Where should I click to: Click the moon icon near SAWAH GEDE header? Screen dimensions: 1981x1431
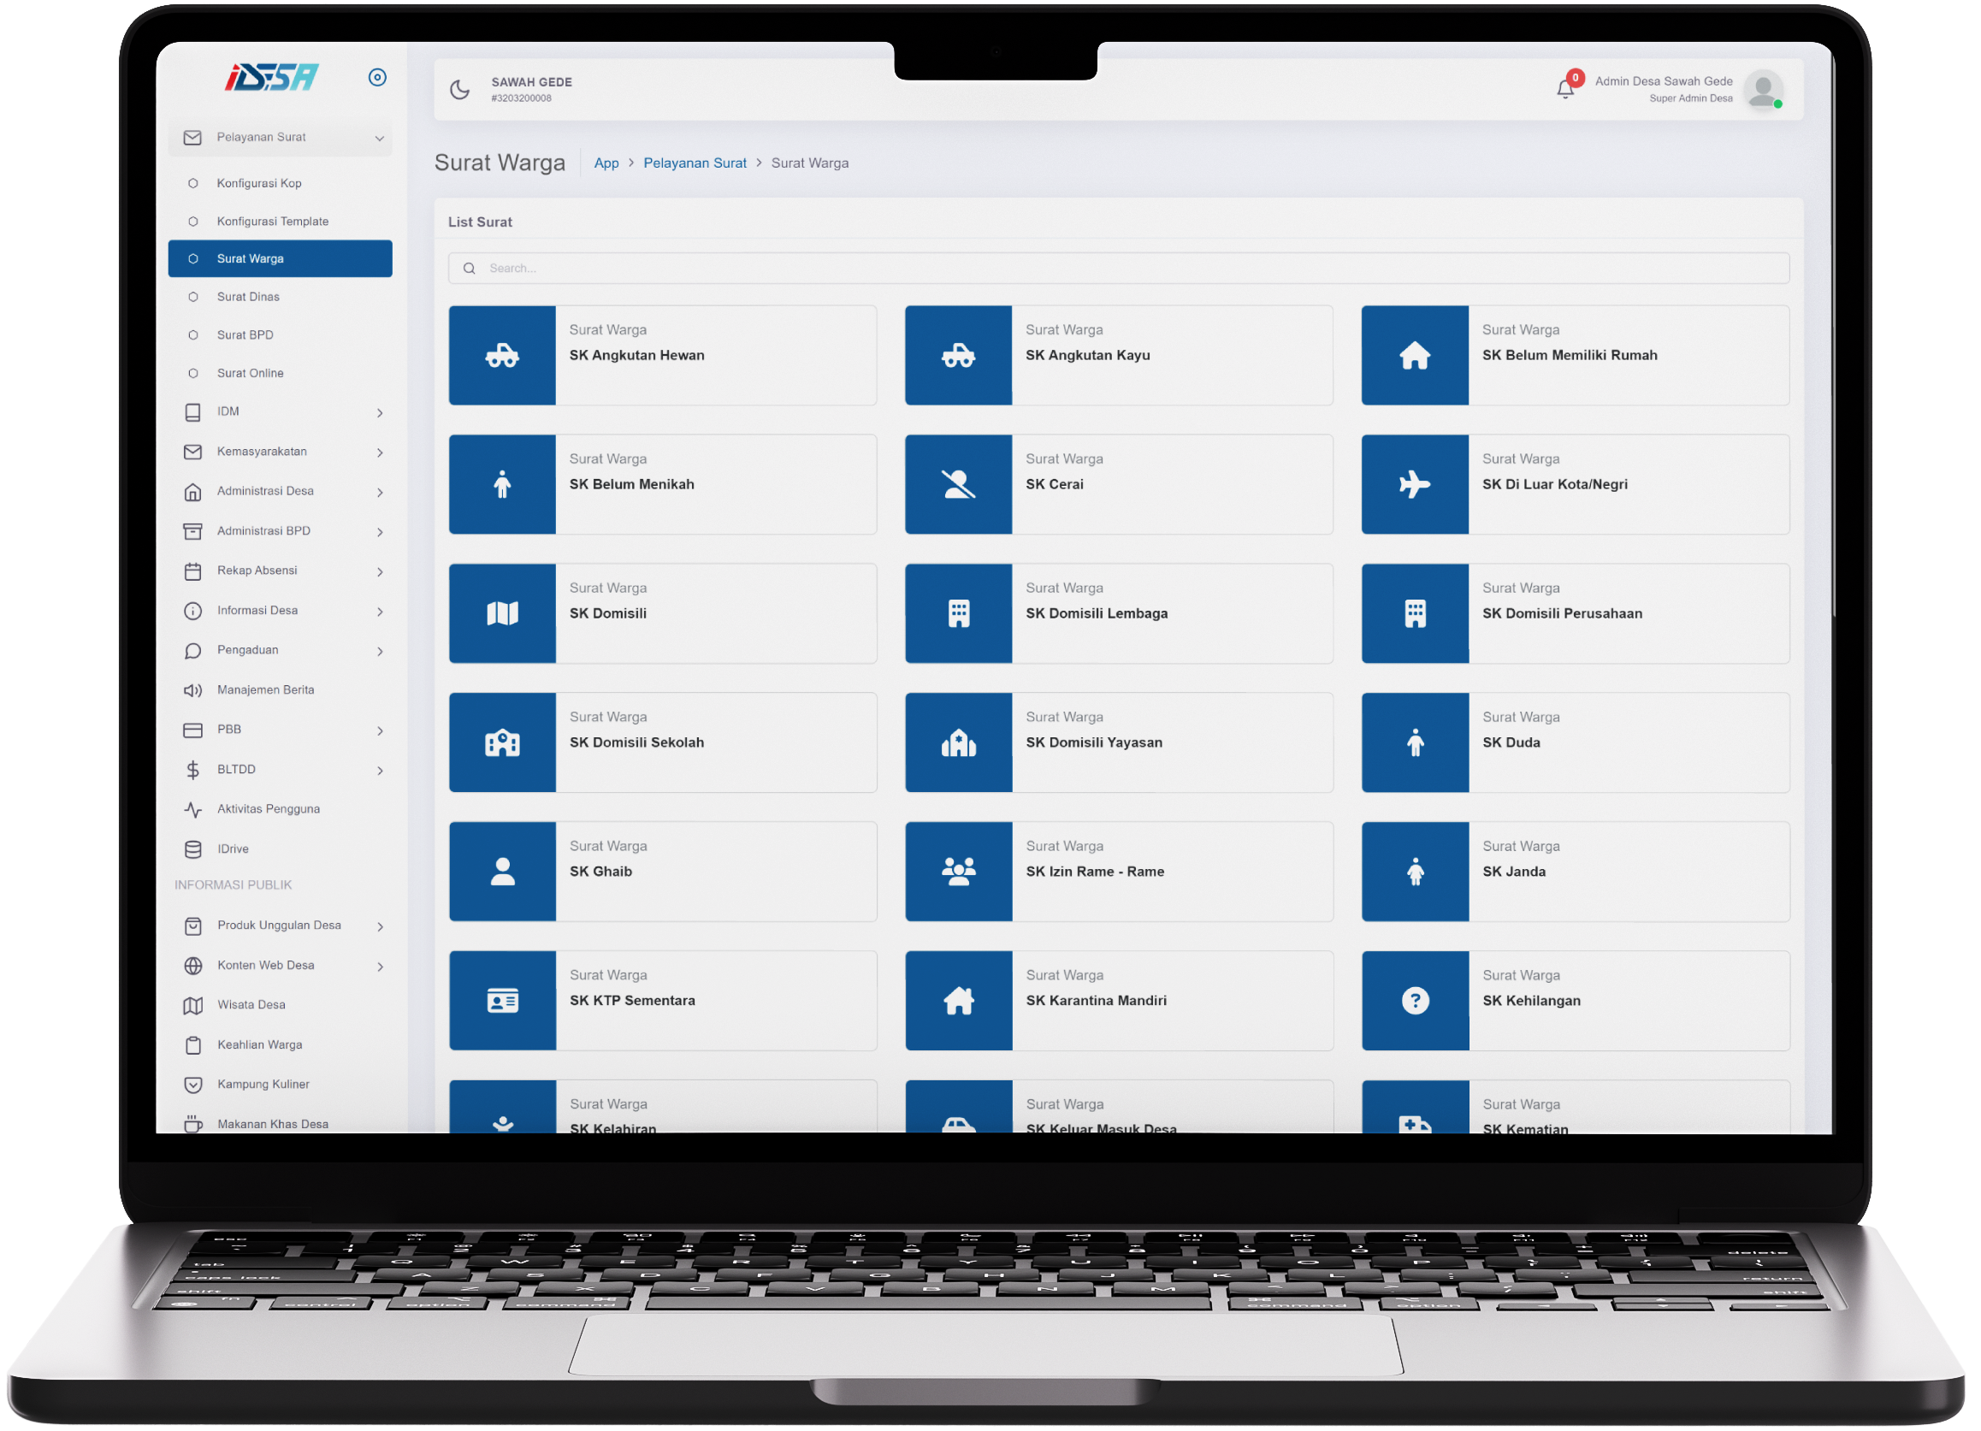click(x=460, y=88)
